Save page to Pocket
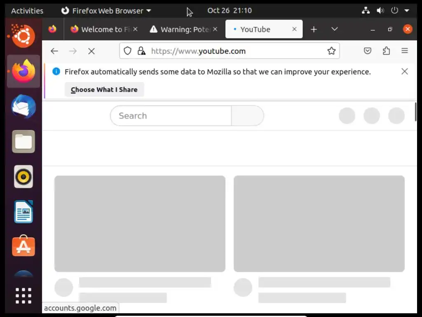The width and height of the screenshot is (422, 317). tap(367, 51)
